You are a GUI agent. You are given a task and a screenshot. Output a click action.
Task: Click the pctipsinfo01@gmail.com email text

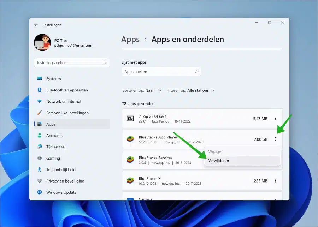click(73, 46)
